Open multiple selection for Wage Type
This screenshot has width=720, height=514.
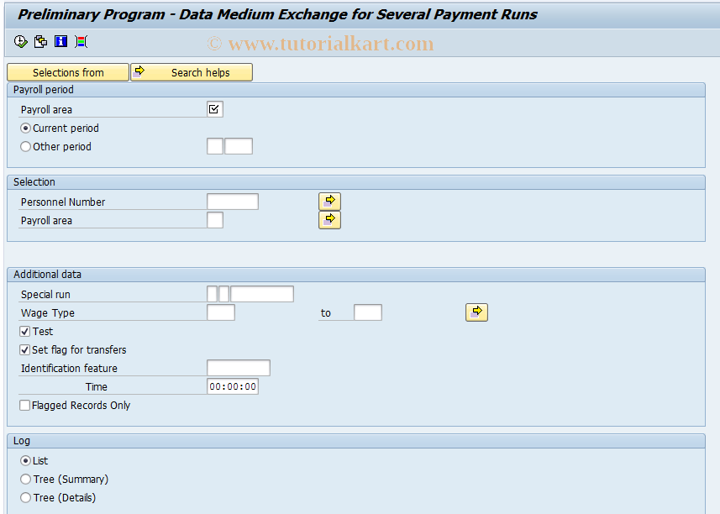(x=476, y=312)
